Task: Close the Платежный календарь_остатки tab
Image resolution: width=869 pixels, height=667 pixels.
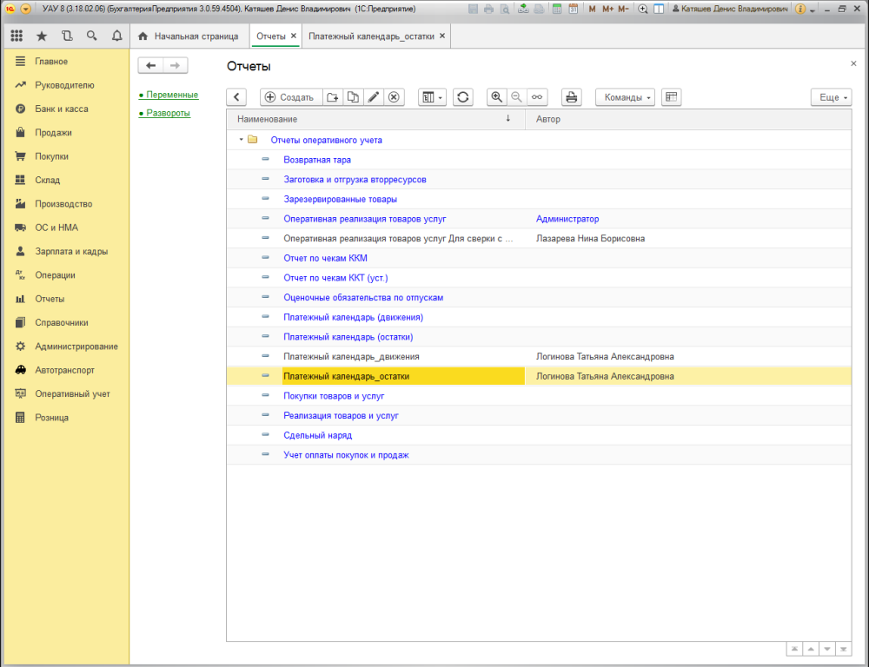Action: click(x=442, y=36)
